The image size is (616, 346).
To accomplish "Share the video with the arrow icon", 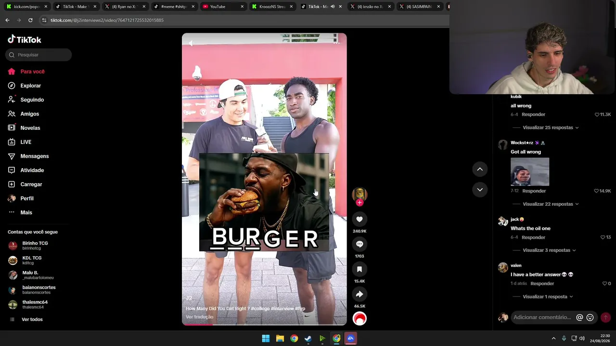I will click(x=359, y=294).
